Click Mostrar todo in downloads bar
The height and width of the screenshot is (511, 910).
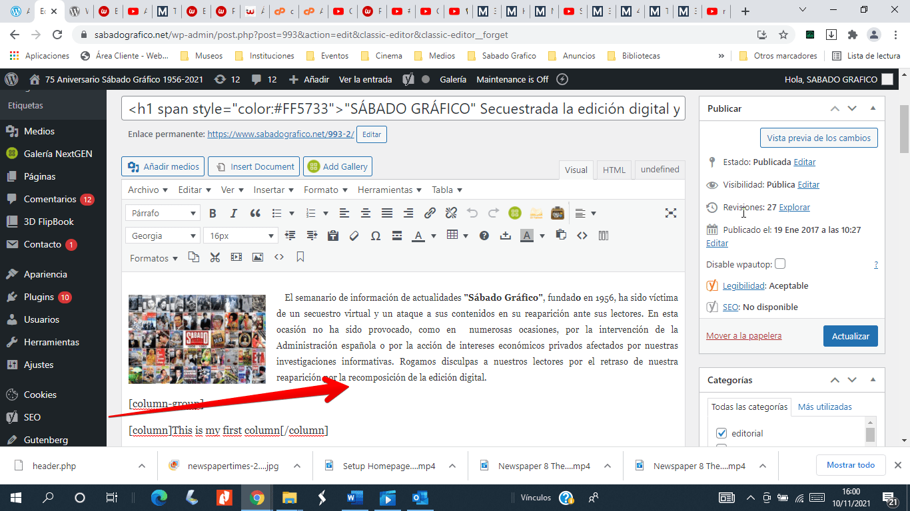851,465
